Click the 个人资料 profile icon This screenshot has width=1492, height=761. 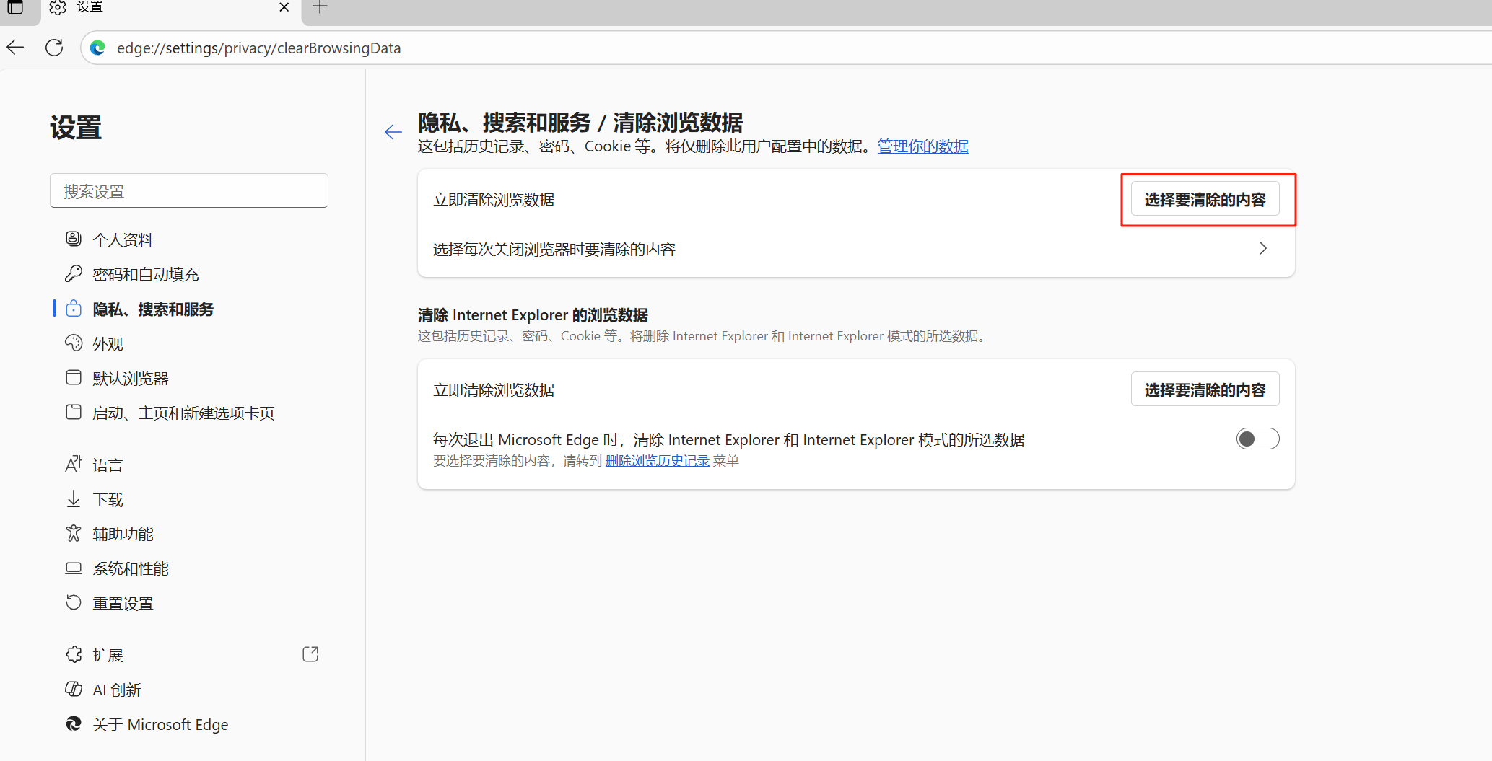tap(74, 239)
